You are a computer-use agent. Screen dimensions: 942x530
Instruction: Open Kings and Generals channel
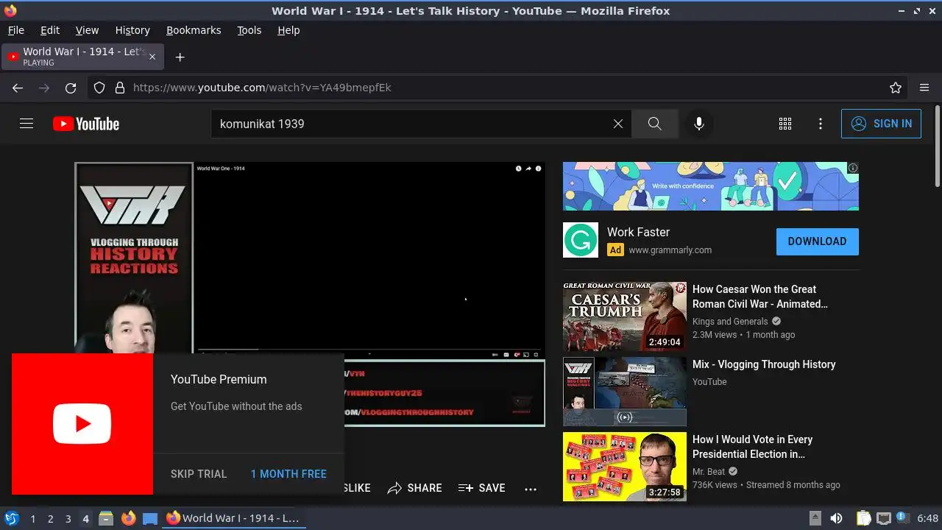click(x=730, y=322)
